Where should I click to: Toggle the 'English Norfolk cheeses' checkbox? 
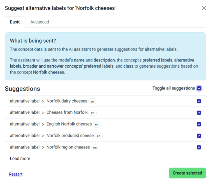199,124
